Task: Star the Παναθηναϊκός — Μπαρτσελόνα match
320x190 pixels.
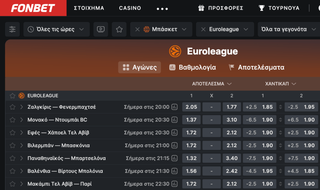Action: click(13, 159)
